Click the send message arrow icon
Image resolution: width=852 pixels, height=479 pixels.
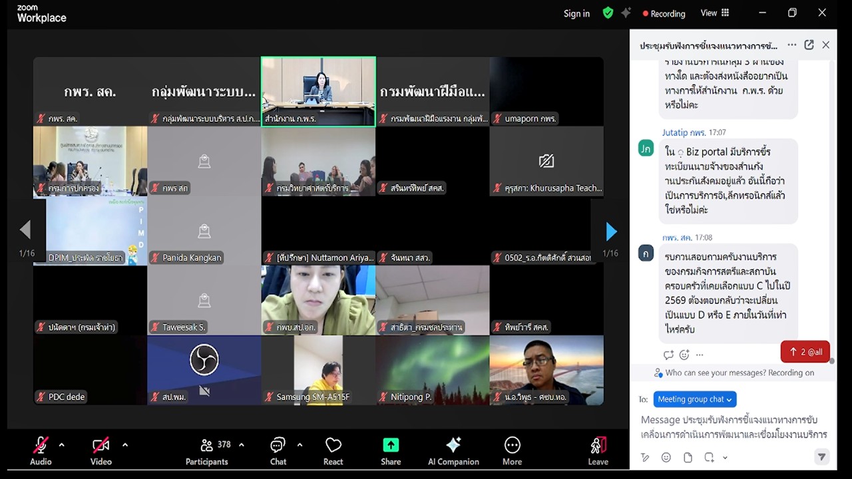coord(822,457)
